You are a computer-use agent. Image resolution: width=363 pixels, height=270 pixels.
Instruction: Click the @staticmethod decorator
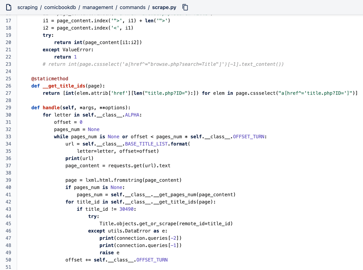tap(50, 79)
